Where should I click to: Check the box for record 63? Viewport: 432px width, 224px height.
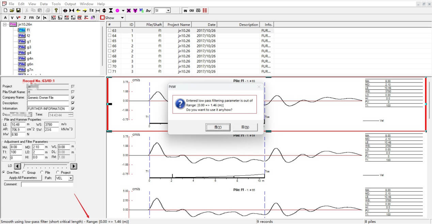point(110,30)
